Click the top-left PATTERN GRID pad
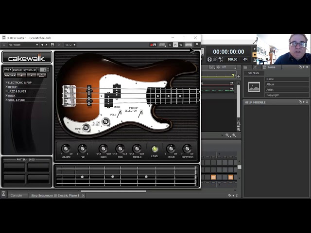Image resolution: width=311 pixels, height=233 pixels. click(x=14, y=167)
